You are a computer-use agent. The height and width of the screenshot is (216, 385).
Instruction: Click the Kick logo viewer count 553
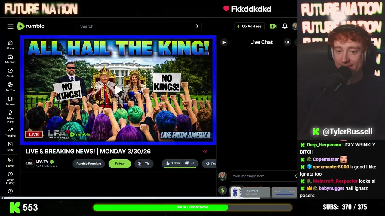(24, 208)
